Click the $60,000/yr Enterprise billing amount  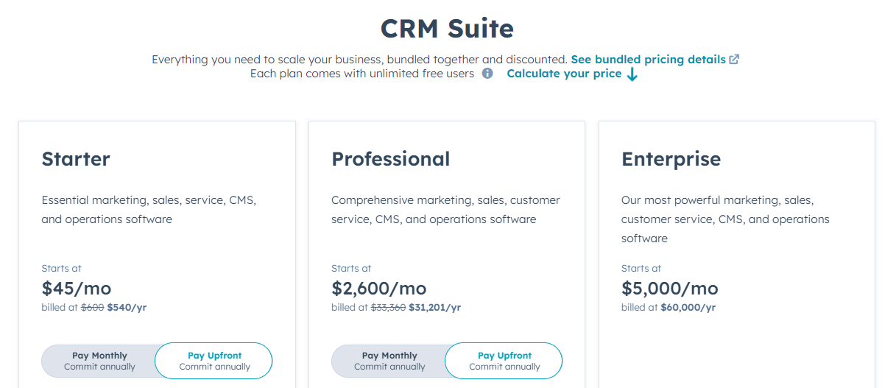point(688,308)
